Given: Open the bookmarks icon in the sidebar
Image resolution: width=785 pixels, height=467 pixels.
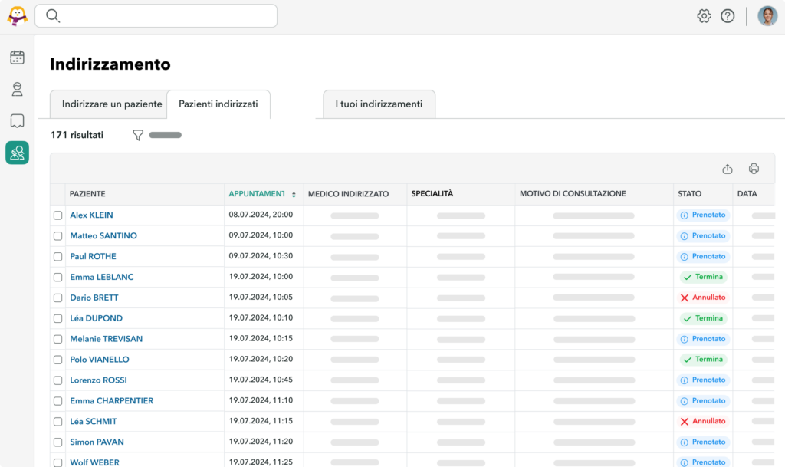Looking at the screenshot, I should point(17,120).
